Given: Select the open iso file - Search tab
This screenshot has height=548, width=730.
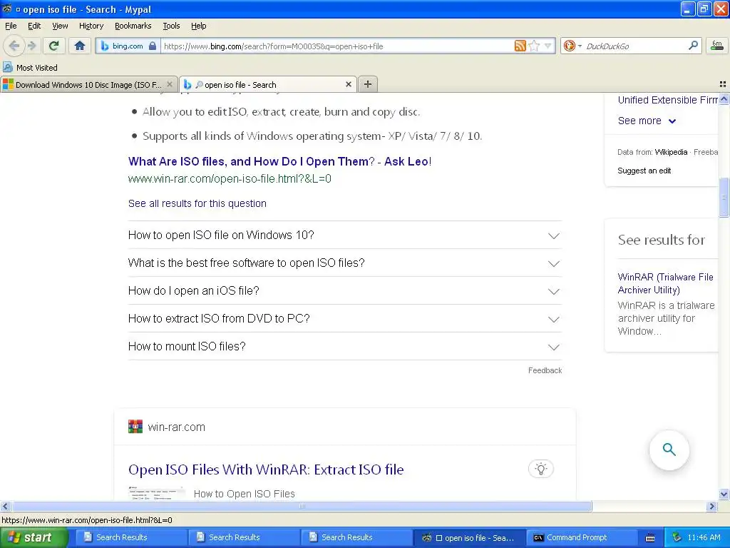Looking at the screenshot, I should click(268, 84).
